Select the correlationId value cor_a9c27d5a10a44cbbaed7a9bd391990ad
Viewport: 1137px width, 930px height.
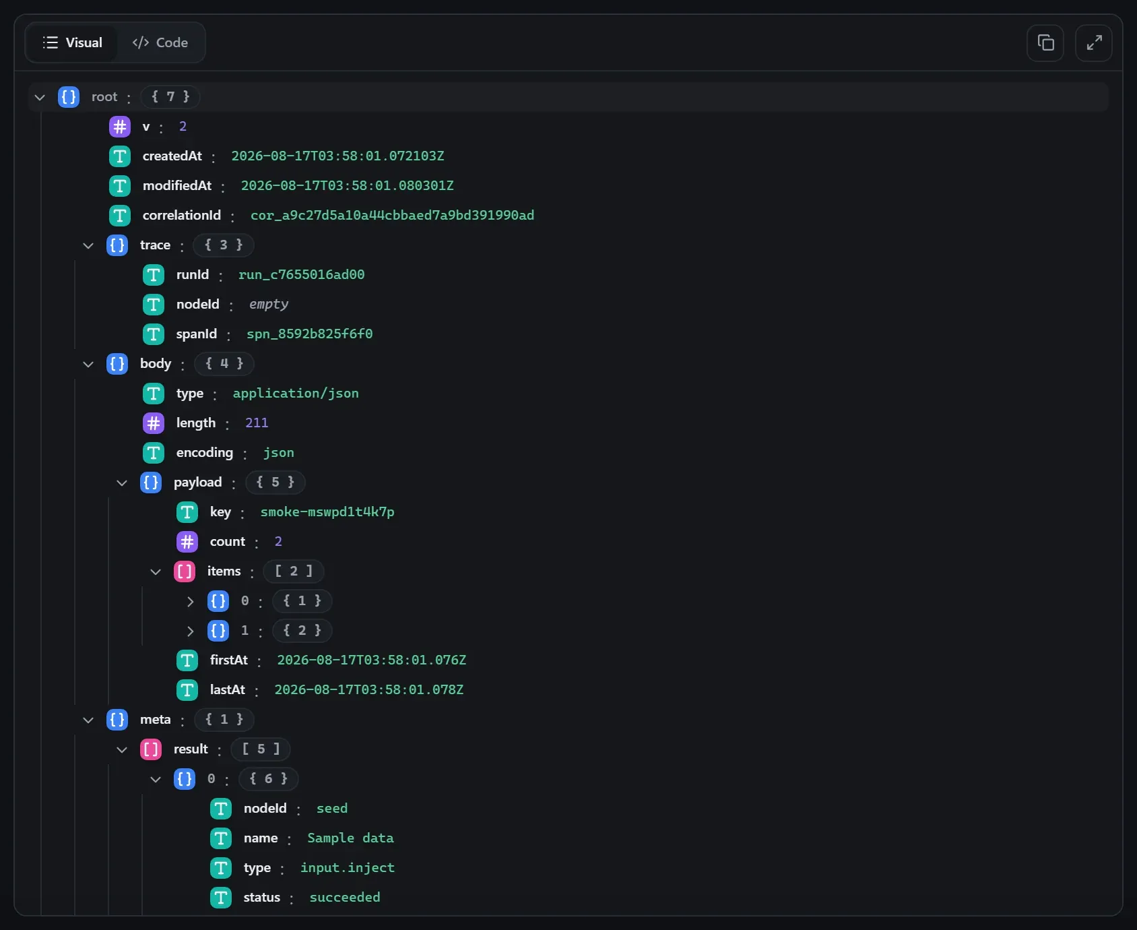pyautogui.click(x=392, y=216)
